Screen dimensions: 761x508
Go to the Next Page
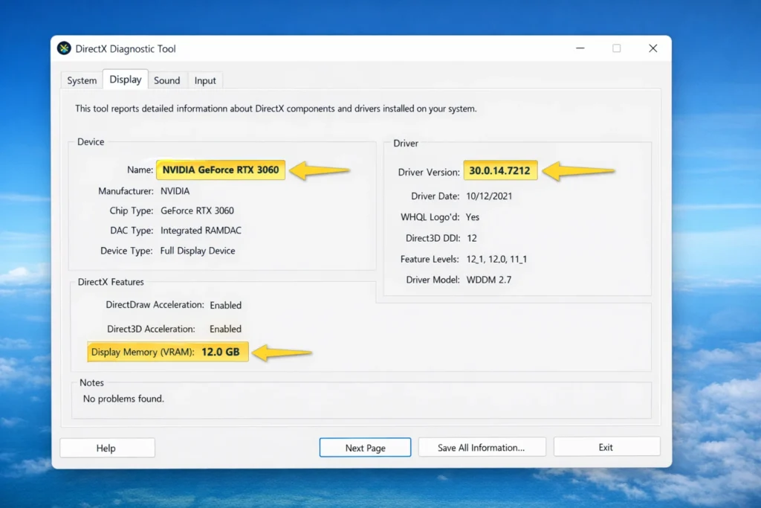coord(365,447)
